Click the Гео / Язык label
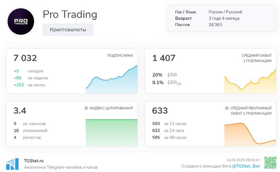Image resolution: width=280 pixels, height=172 pixels. [x=185, y=12]
